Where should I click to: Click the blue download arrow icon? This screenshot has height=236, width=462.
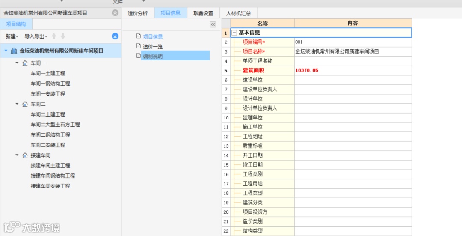pyautogui.click(x=115, y=36)
